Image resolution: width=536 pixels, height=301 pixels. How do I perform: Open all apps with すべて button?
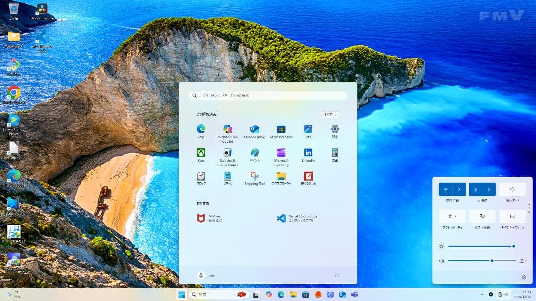tap(330, 114)
